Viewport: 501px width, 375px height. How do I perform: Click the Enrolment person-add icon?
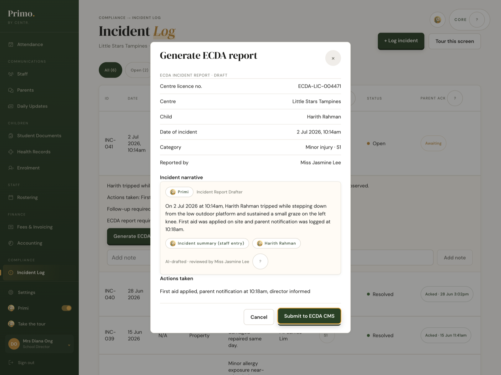coord(11,168)
